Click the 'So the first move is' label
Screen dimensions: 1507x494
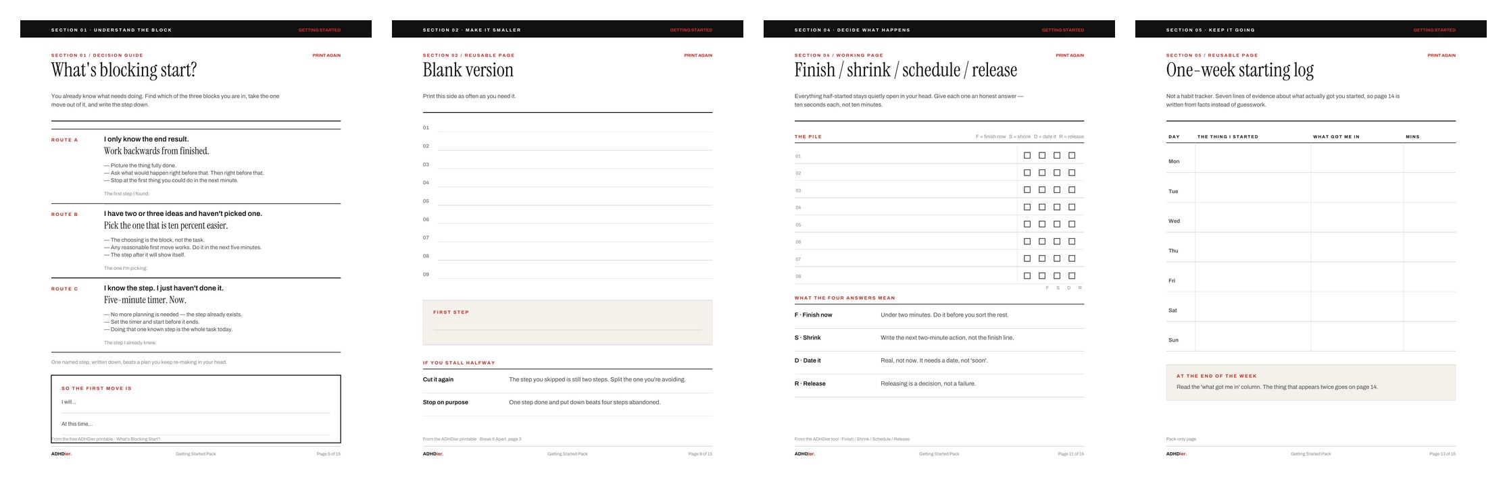pos(97,388)
